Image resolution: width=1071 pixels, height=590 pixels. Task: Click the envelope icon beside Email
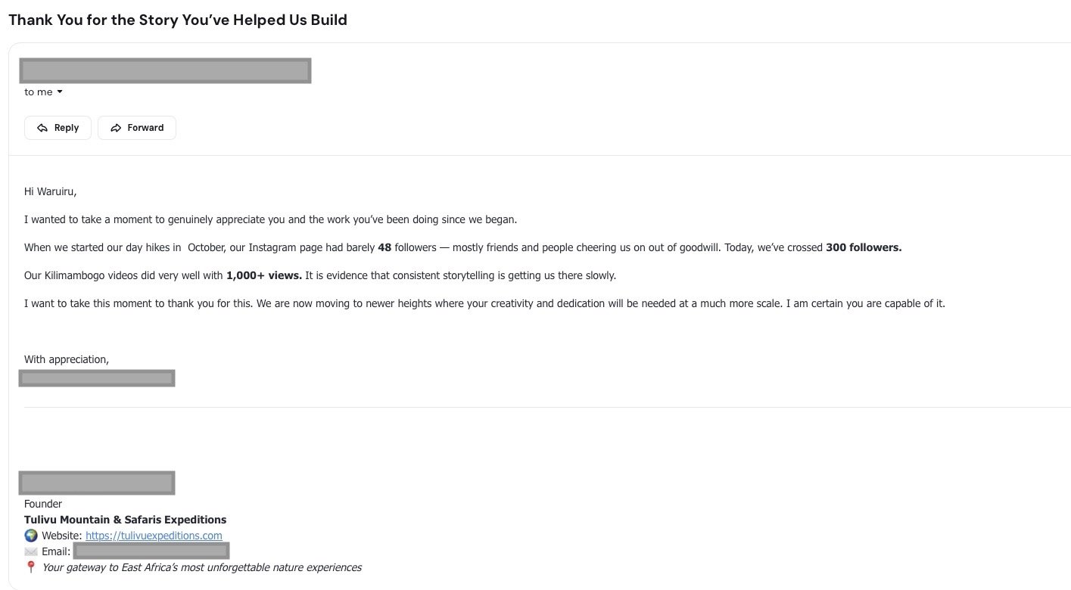coord(31,551)
